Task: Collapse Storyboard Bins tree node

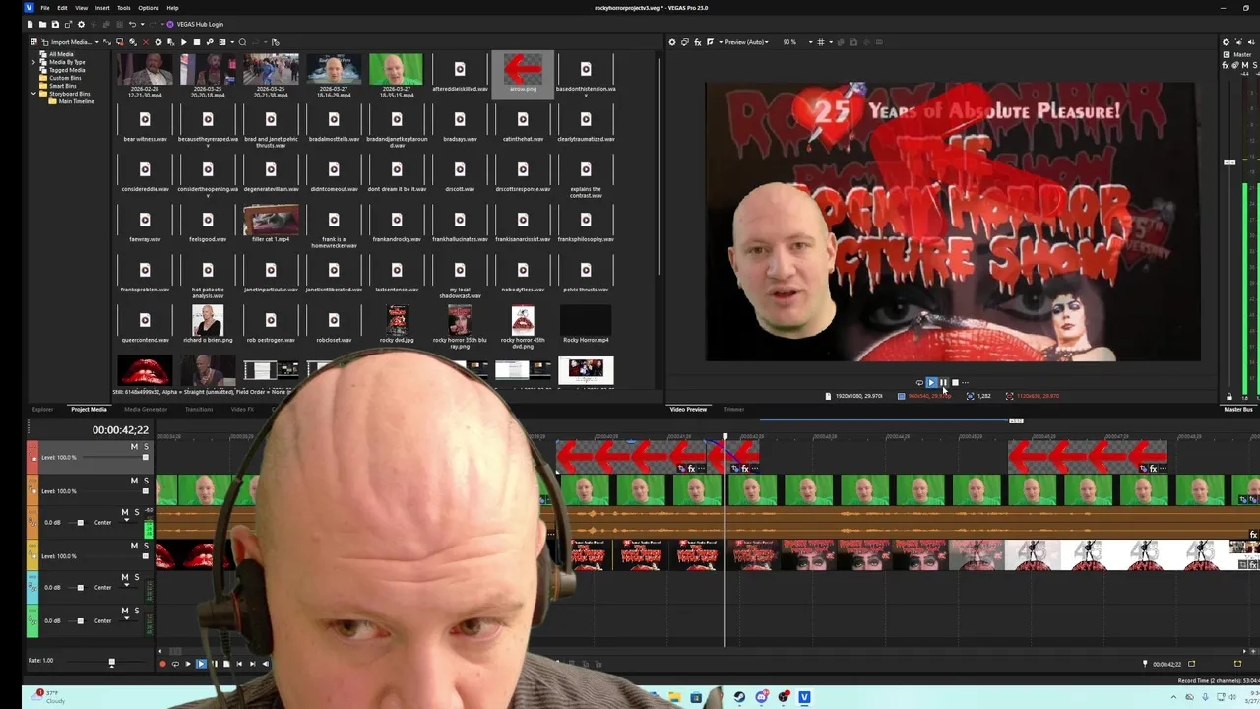Action: (34, 94)
